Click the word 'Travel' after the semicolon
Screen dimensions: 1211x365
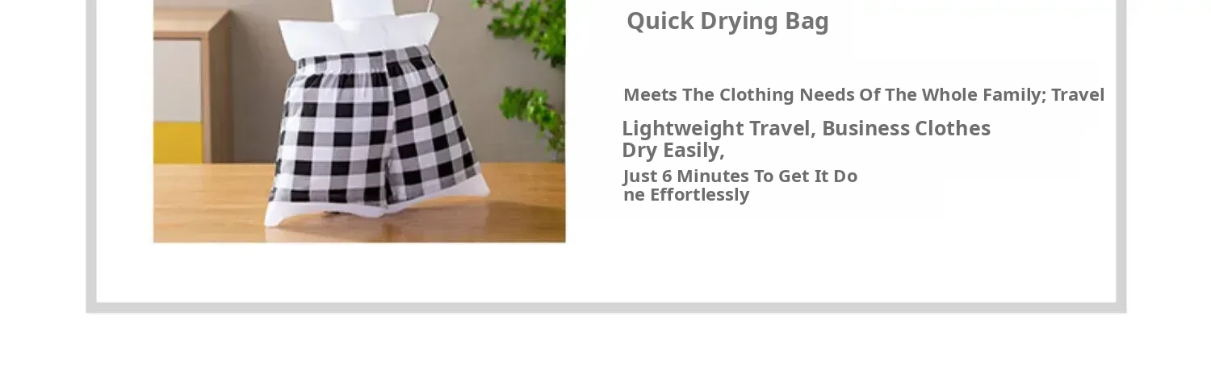pos(1078,95)
